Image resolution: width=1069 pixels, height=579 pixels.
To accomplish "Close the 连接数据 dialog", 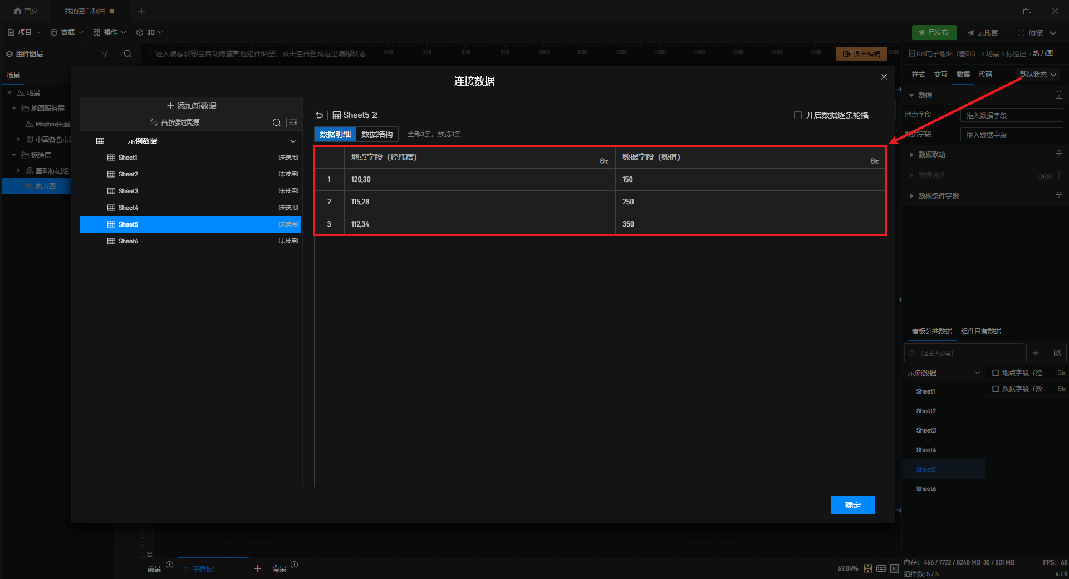I will click(x=884, y=77).
